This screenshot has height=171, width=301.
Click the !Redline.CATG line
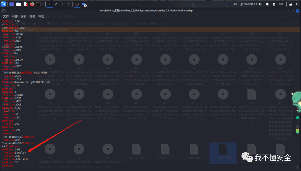(13, 95)
